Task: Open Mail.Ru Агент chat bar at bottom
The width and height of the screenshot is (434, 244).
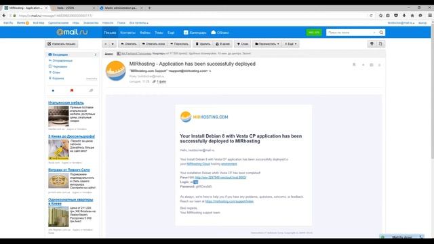Action: [402, 237]
